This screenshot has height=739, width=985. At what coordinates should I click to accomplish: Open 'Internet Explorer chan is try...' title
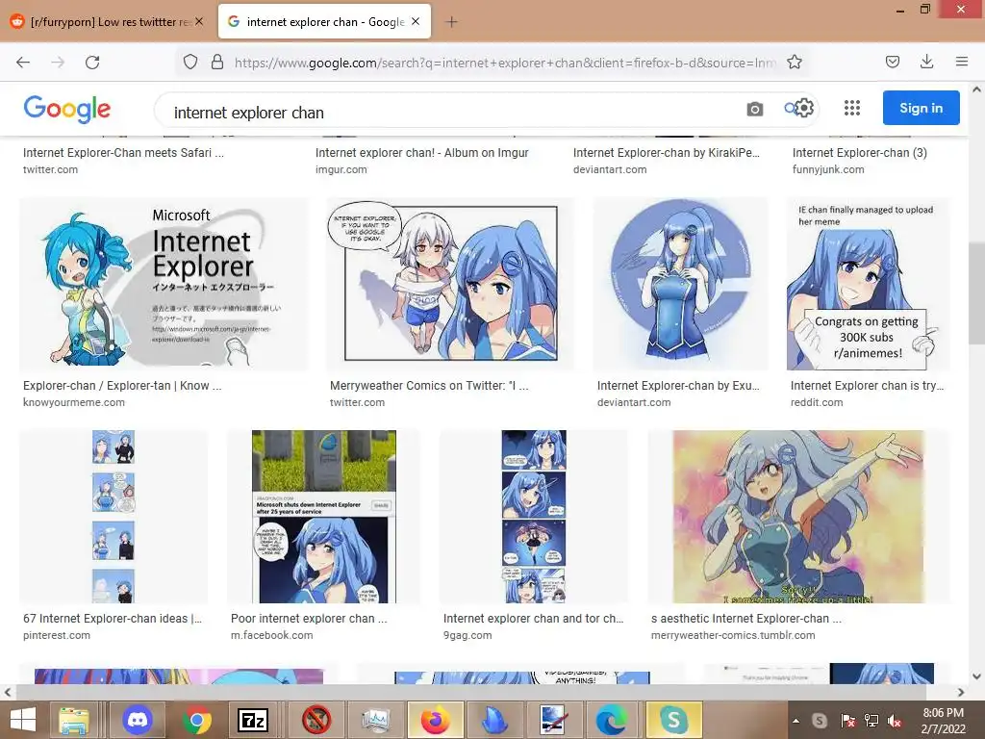[867, 386]
